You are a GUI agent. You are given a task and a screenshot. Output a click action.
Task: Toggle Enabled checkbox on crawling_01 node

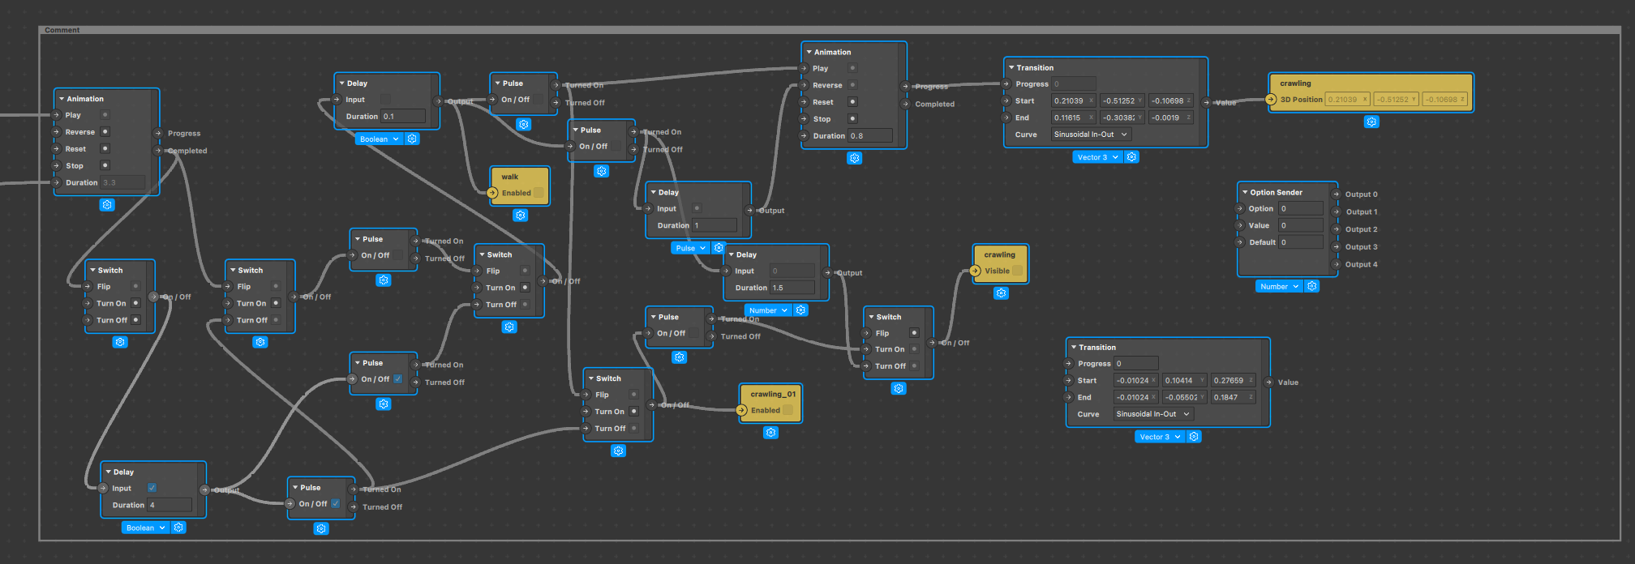(x=787, y=410)
